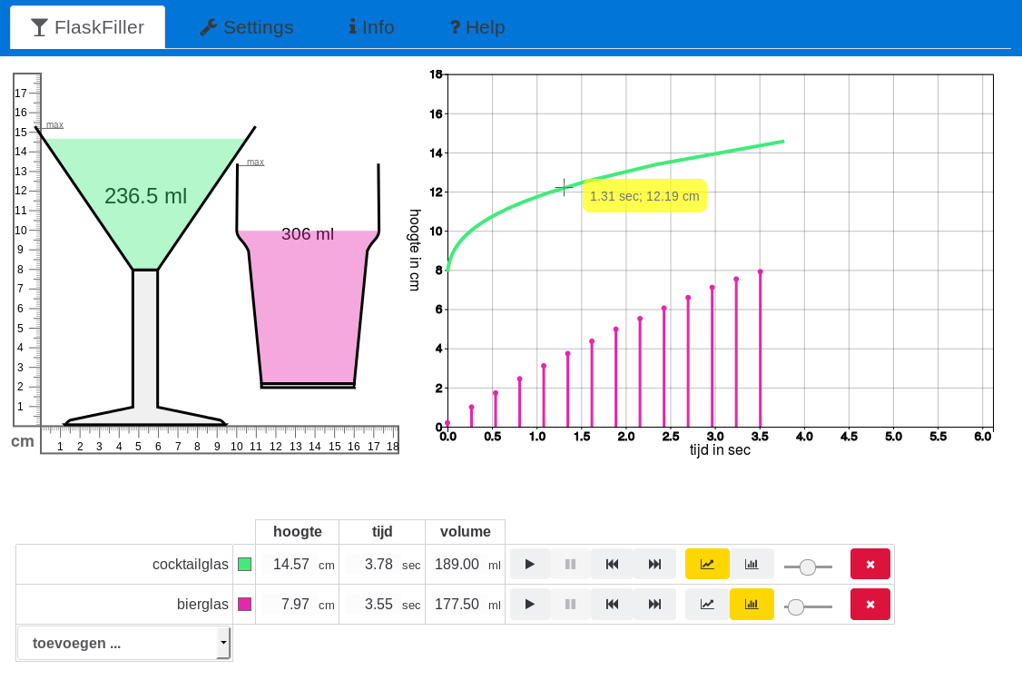Click the bierglas row label
This screenshot has width=1022, height=680.
pyautogui.click(x=202, y=604)
